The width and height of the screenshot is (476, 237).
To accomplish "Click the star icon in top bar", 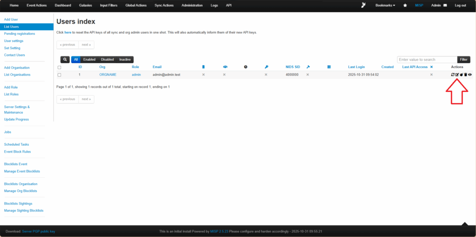I will pos(405,6).
